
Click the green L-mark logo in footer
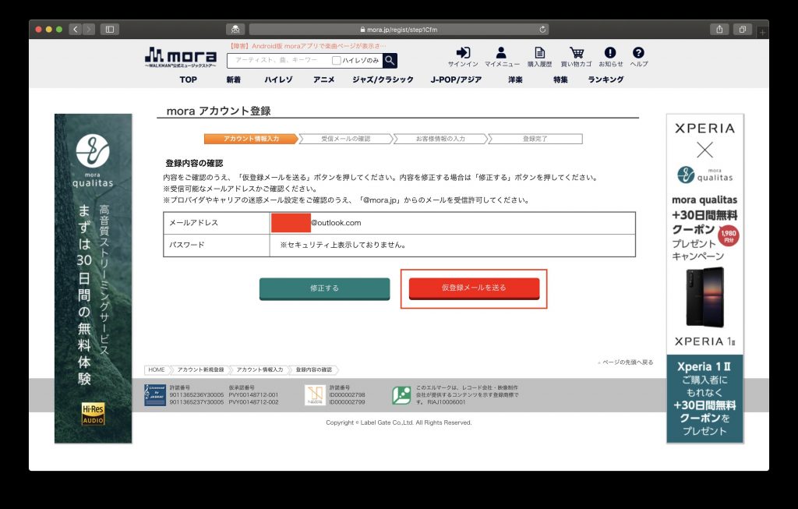coord(401,395)
